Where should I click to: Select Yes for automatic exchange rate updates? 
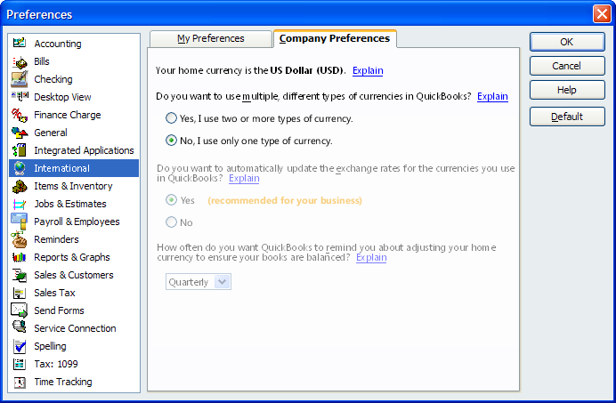point(171,200)
